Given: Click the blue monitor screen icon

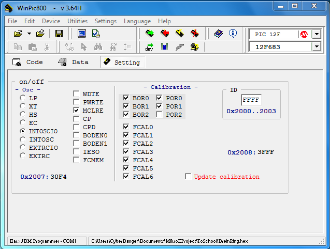Looking at the screenshot, I should 82,34.
